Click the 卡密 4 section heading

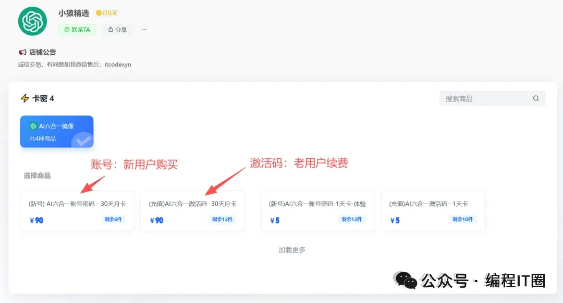coord(43,98)
